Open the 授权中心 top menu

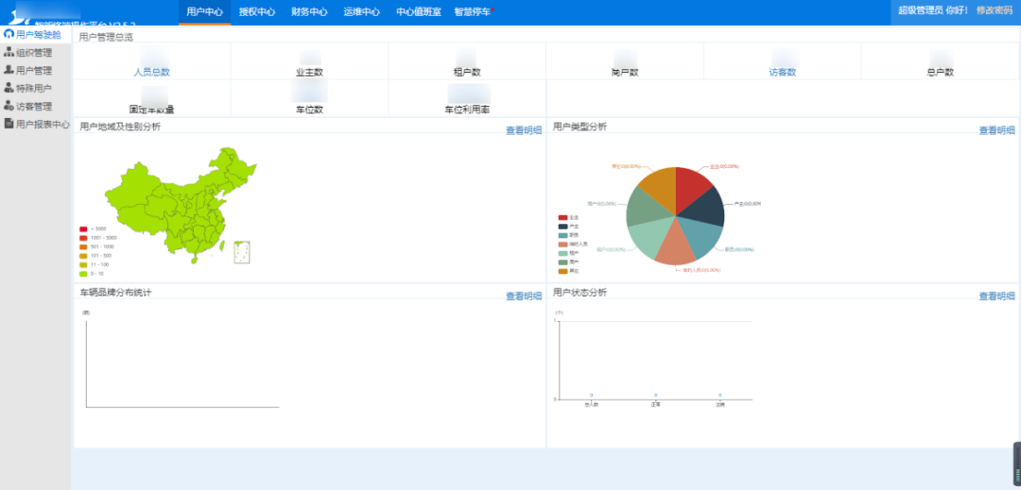coord(256,12)
